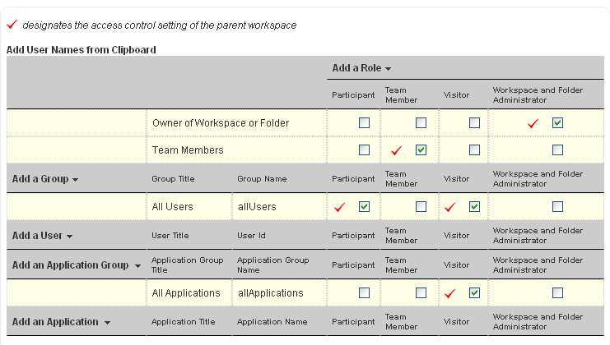610x345 pixels.
Task: Check Visitor for Owner of Workspace or Folder
Action: 474,123
